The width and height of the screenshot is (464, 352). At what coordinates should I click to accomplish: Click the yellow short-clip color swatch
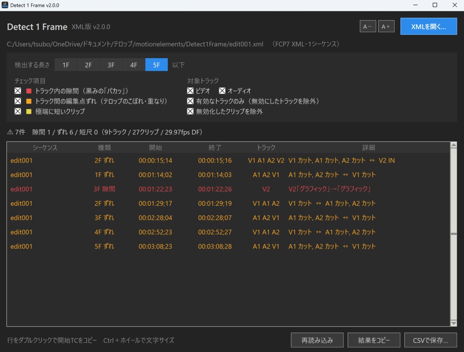(x=29, y=111)
